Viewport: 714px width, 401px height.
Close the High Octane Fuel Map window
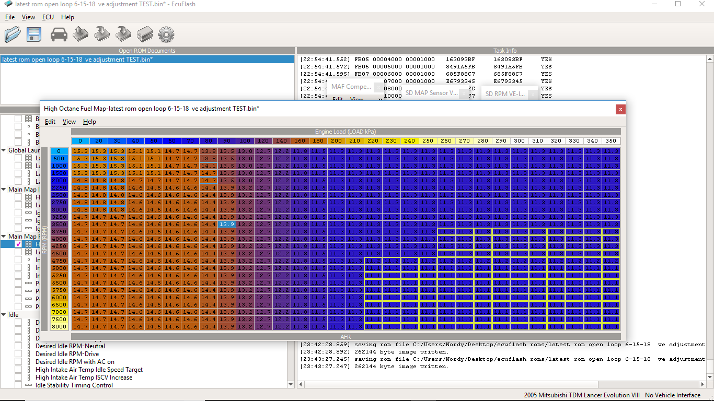(x=620, y=109)
